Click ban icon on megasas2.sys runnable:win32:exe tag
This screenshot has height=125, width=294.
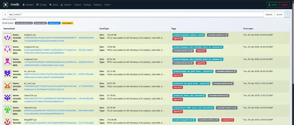tap(192, 63)
